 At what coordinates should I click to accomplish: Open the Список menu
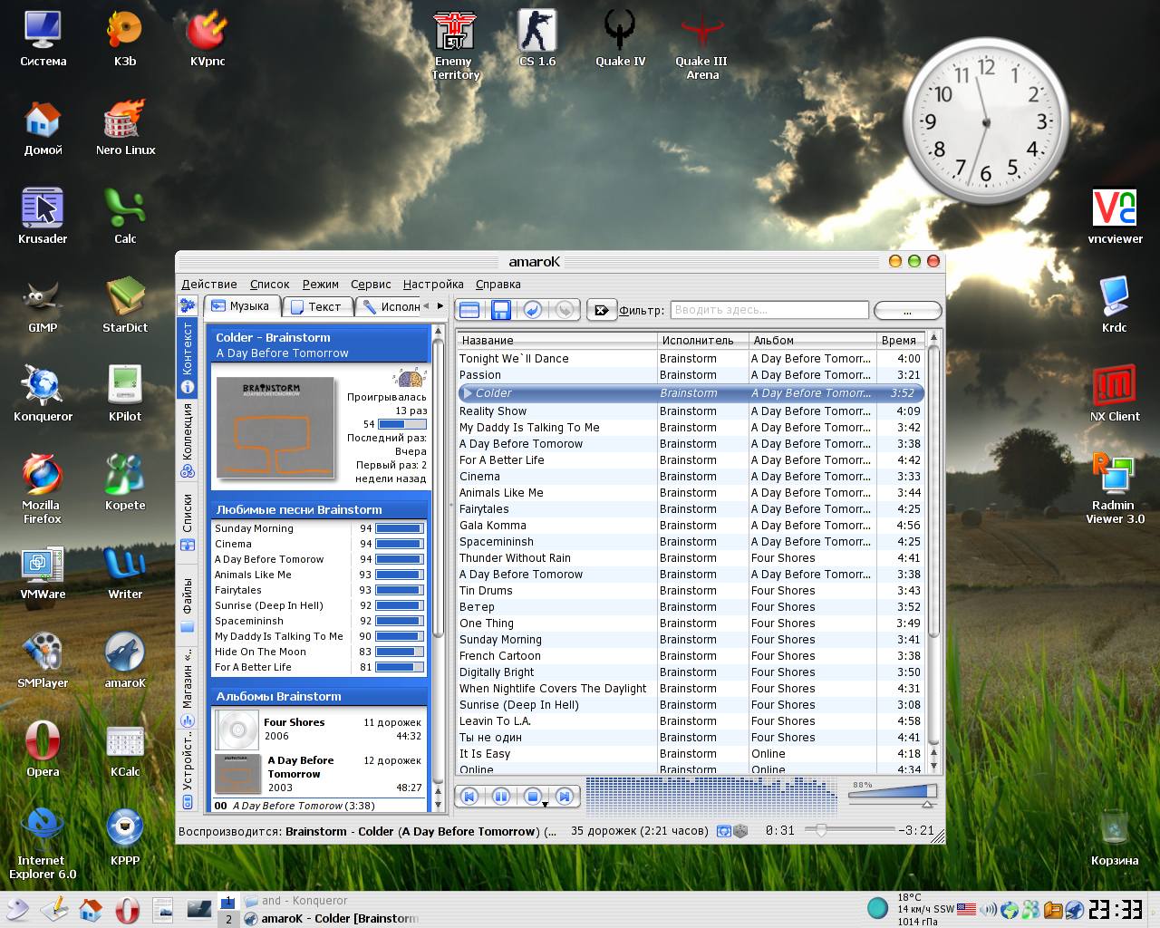tap(270, 284)
